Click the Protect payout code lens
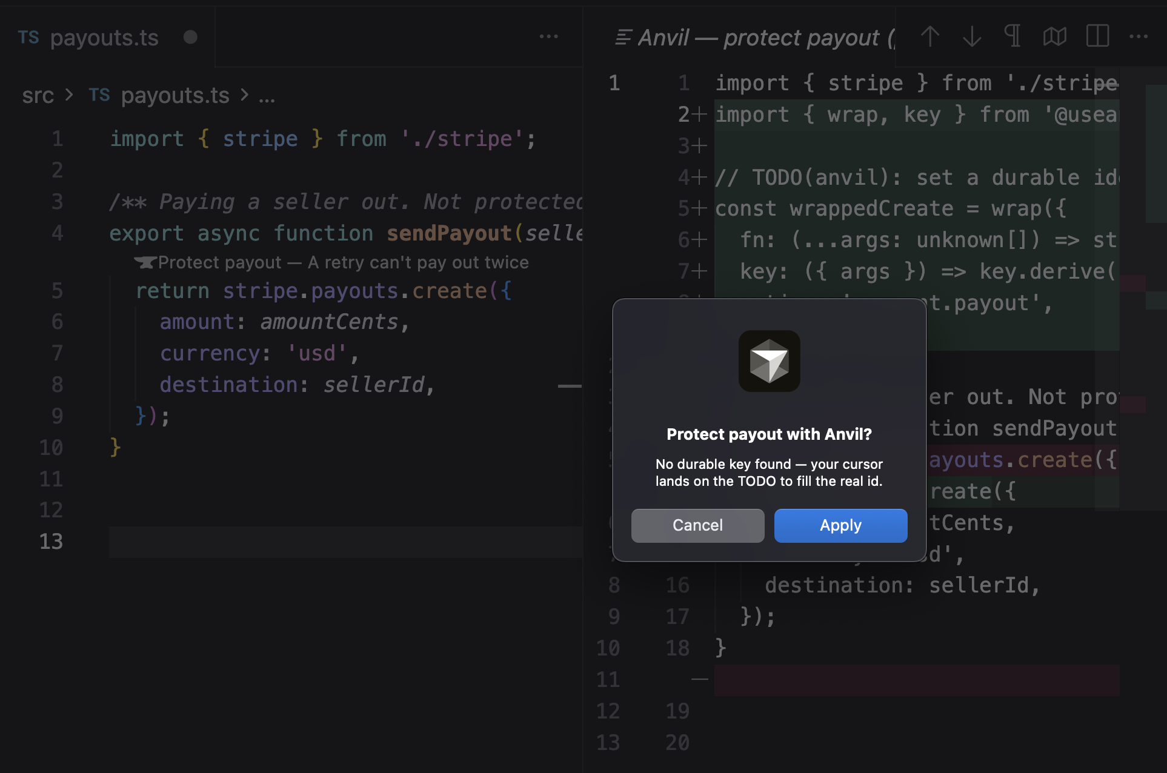1167x773 pixels. [x=343, y=262]
